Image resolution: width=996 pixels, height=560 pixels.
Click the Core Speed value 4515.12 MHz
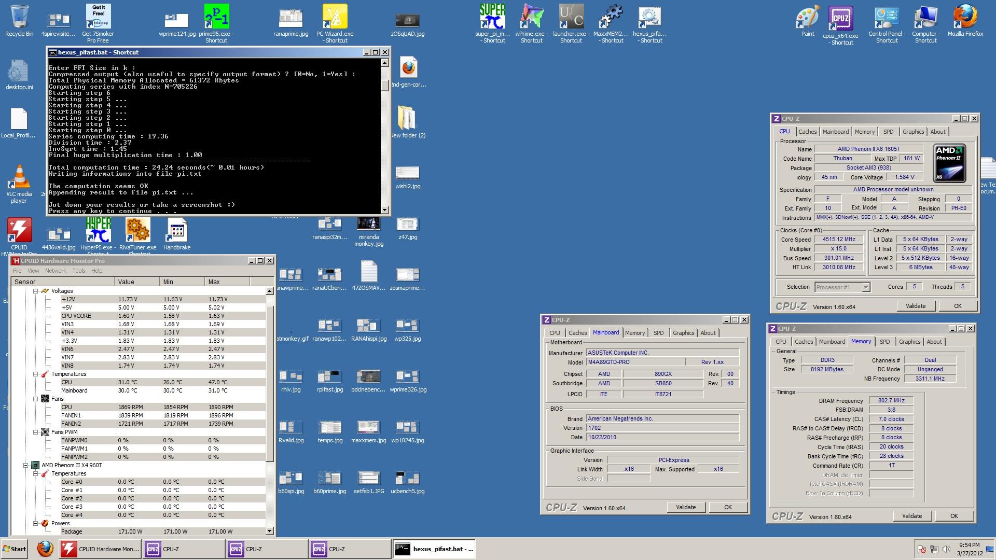point(839,239)
